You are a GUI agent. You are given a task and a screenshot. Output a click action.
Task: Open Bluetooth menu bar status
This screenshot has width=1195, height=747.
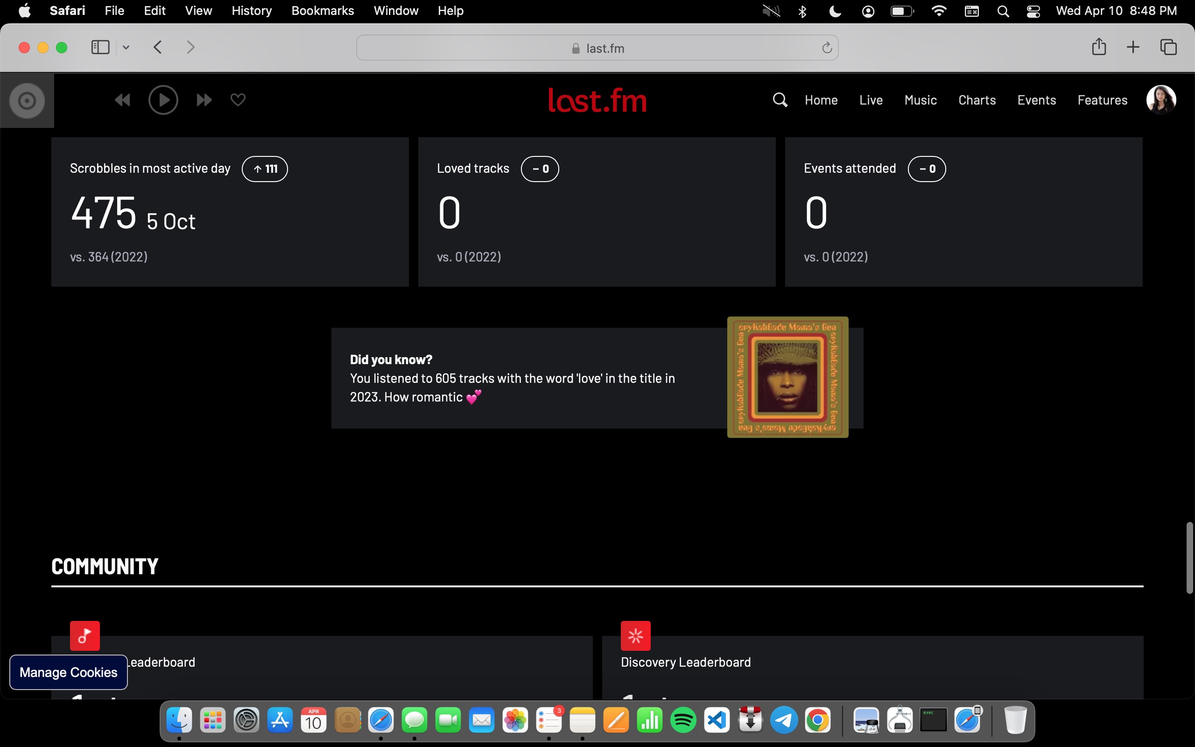(802, 11)
